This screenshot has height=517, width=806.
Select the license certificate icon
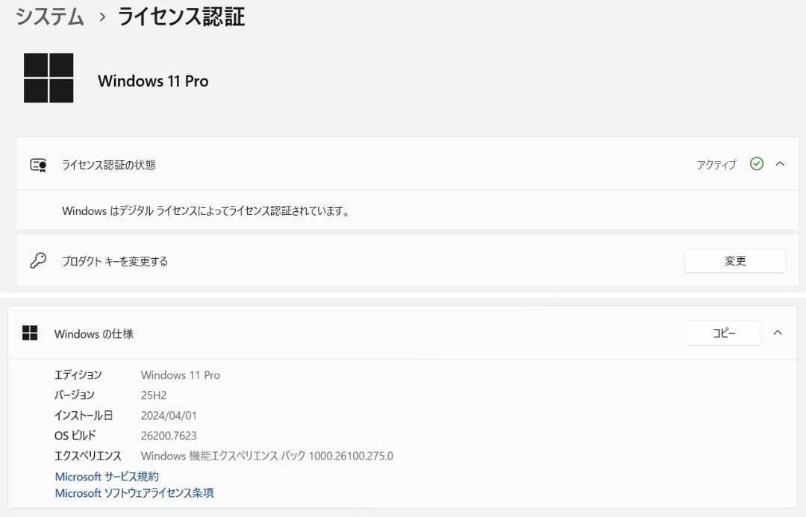(38, 164)
